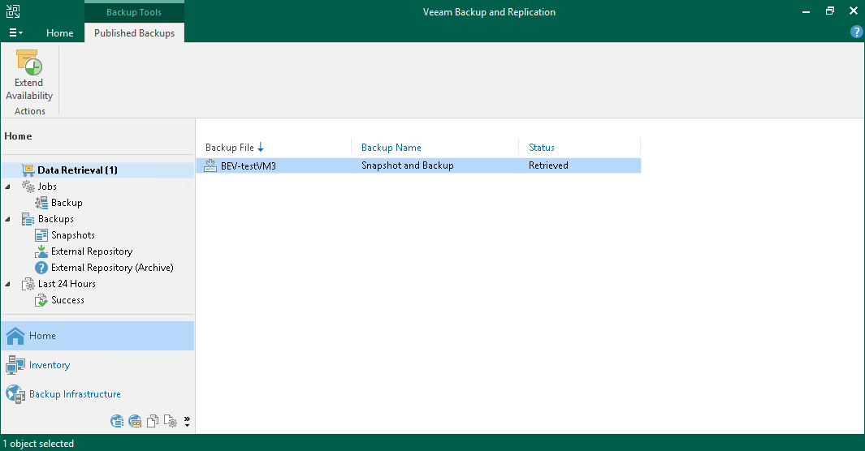Collapse the Jobs tree node

(x=8, y=187)
